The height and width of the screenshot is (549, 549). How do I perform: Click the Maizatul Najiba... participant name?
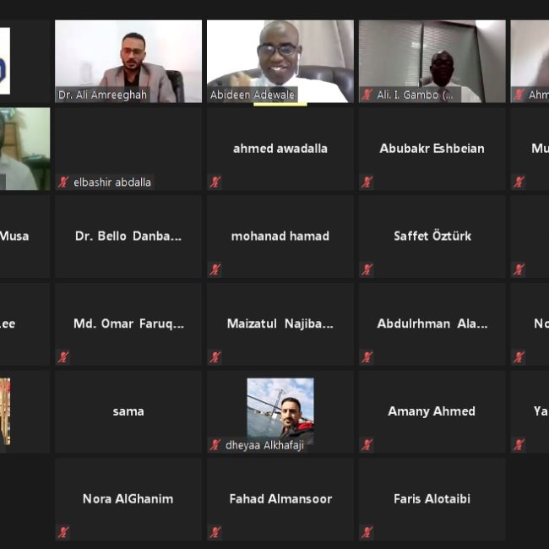pyautogui.click(x=280, y=323)
